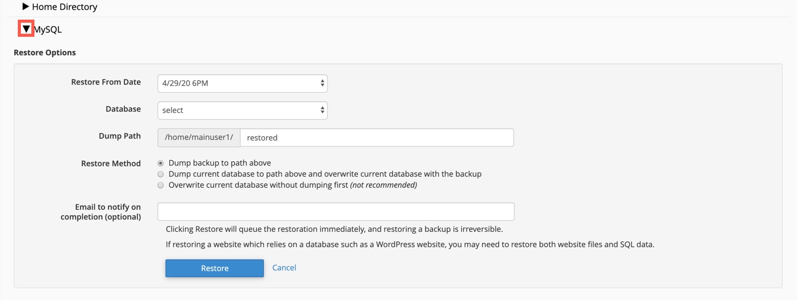
Task: Focus the email notification input field
Action: click(x=336, y=212)
